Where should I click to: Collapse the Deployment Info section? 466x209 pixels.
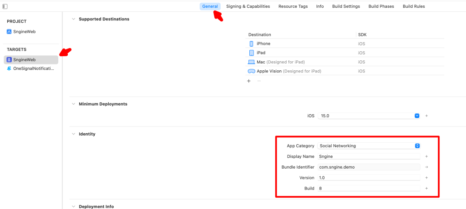(73, 207)
